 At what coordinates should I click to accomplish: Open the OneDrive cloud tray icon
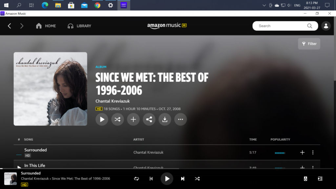point(277,5)
